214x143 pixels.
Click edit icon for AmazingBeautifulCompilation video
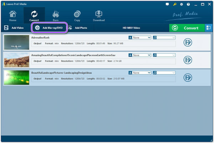188,60
